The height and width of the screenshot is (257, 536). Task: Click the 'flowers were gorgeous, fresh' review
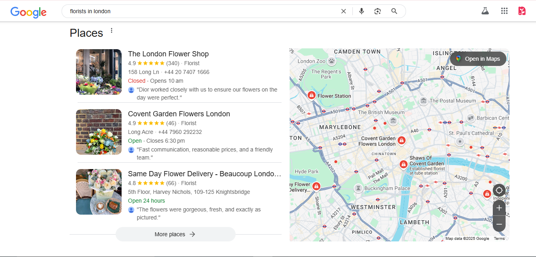tap(199, 213)
